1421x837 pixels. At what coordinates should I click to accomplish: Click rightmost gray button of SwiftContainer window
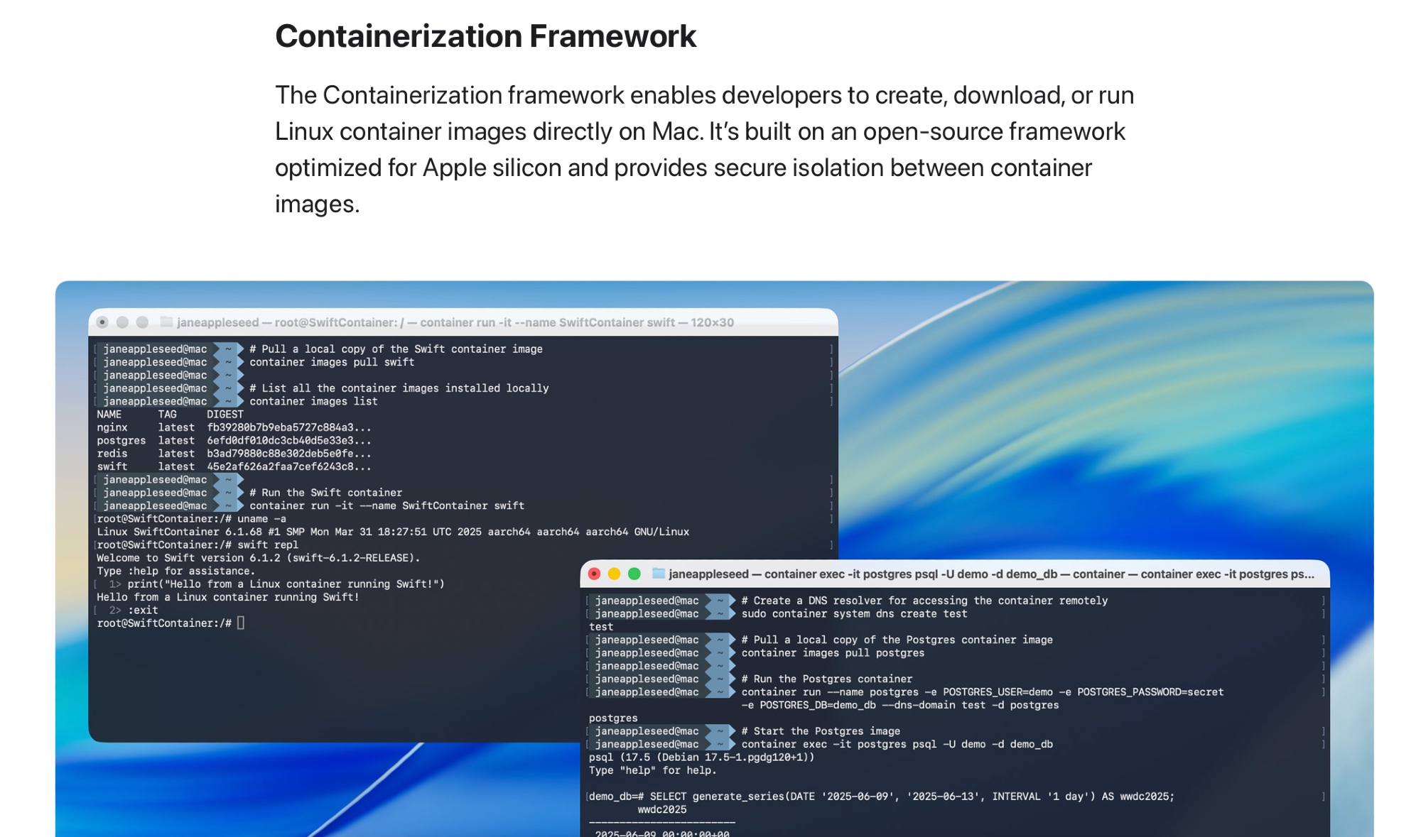coord(142,322)
